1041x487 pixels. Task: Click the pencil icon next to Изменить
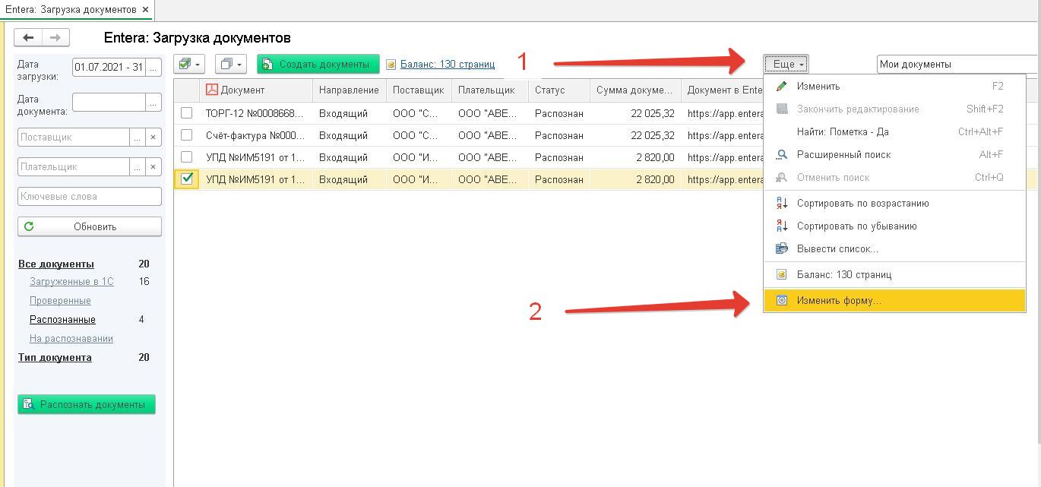[781, 87]
